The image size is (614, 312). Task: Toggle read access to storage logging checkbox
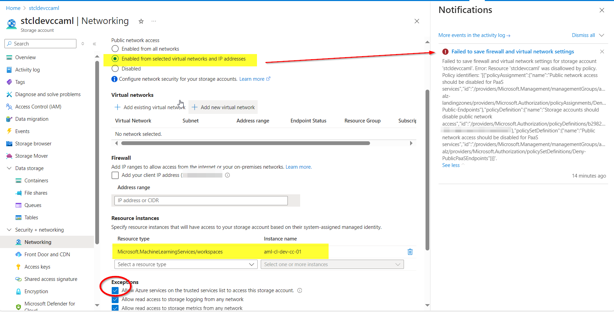[115, 299]
